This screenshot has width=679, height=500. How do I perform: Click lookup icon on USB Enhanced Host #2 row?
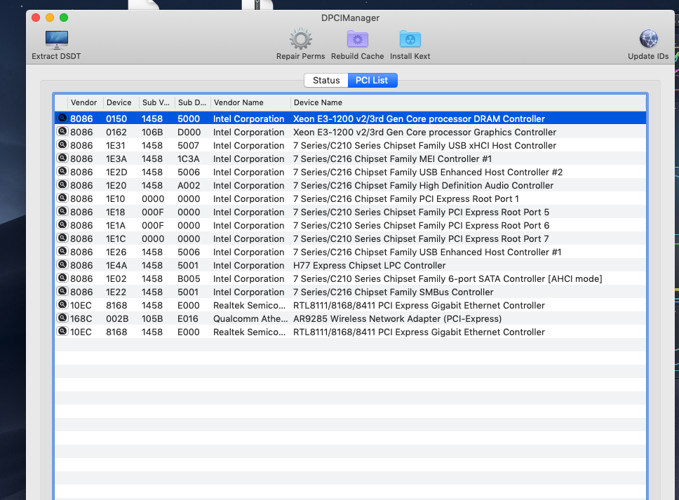pyautogui.click(x=62, y=171)
